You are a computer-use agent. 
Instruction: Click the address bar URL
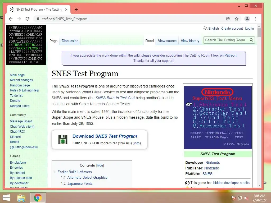(65, 19)
